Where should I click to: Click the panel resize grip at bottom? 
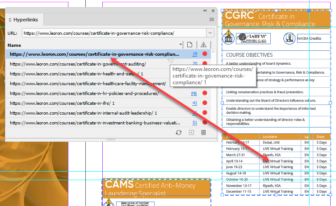tap(111, 140)
